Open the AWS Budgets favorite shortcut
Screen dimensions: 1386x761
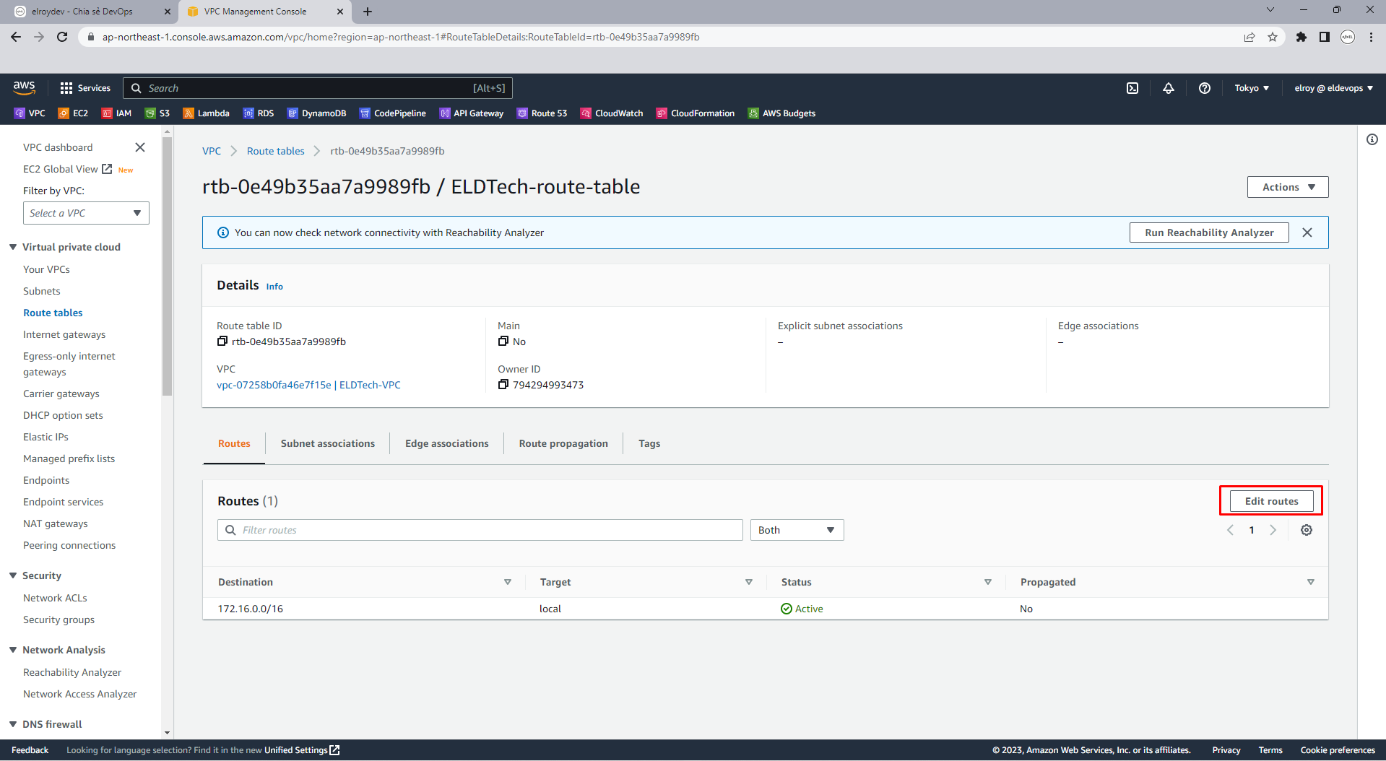782,113
